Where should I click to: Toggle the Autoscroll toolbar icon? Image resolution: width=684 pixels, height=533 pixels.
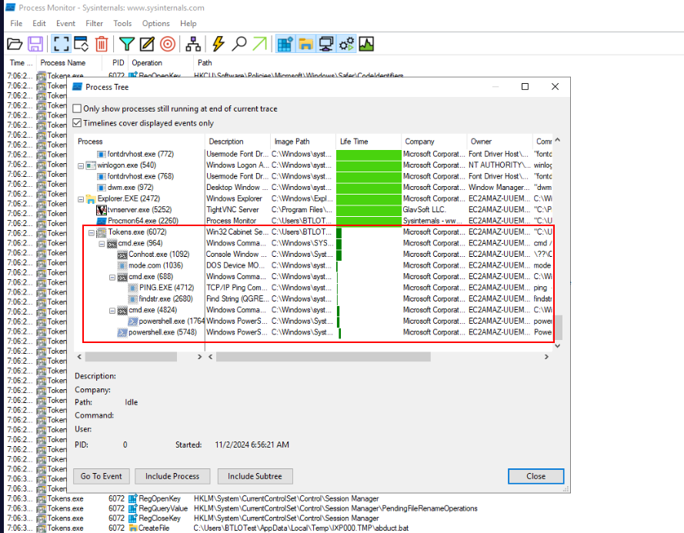(x=81, y=44)
